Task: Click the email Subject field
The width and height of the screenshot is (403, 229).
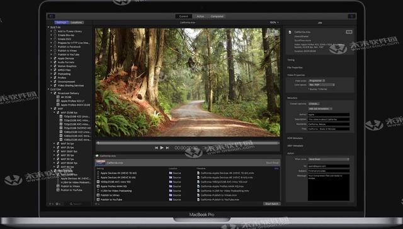Action: (x=329, y=171)
